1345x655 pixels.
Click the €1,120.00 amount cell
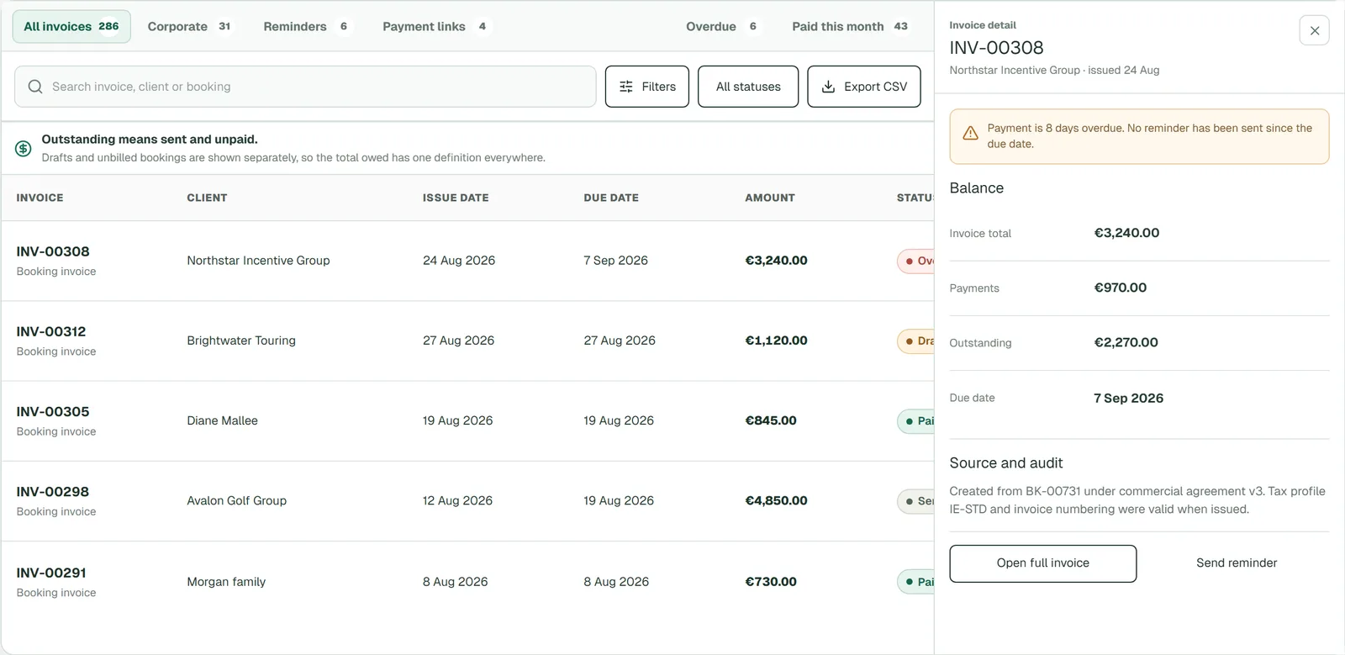tap(776, 341)
